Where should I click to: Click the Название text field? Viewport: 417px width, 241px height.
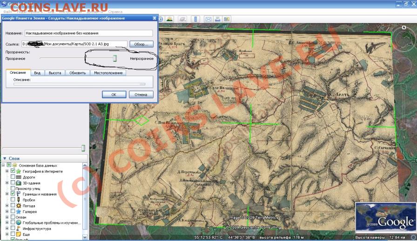click(x=88, y=33)
